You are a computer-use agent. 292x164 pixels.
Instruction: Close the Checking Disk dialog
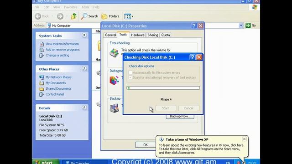tap(199, 57)
